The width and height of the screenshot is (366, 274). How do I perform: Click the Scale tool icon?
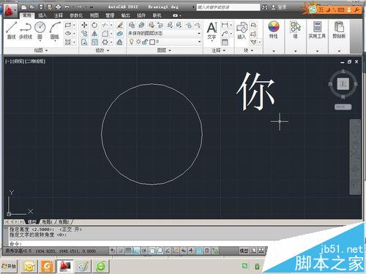click(x=94, y=42)
